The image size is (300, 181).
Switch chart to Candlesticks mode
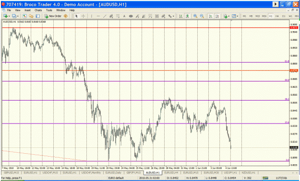187,16
